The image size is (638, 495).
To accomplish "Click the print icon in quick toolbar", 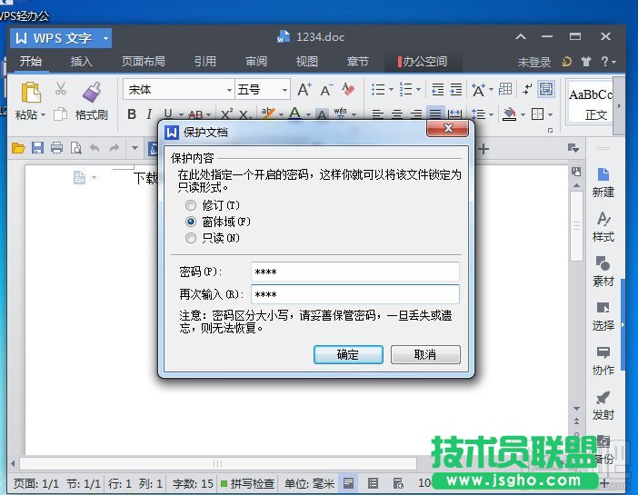I will pos(57,148).
